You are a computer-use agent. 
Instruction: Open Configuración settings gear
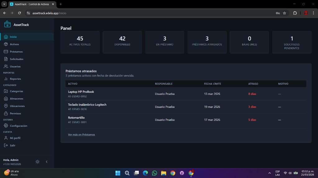click(6, 126)
